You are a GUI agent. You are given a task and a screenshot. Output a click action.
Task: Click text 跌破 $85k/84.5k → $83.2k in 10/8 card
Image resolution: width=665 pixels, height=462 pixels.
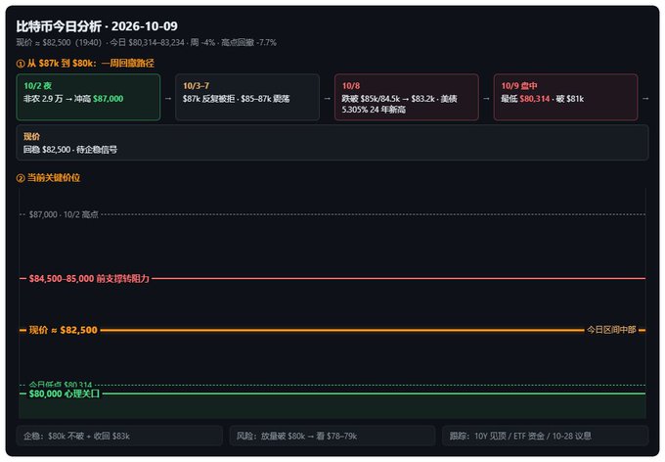point(388,99)
